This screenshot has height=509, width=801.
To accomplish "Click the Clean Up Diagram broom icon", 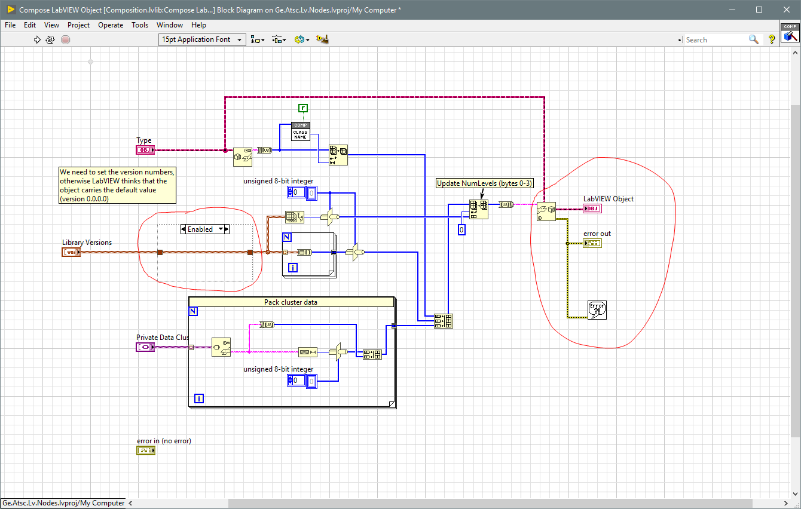I will coord(322,39).
